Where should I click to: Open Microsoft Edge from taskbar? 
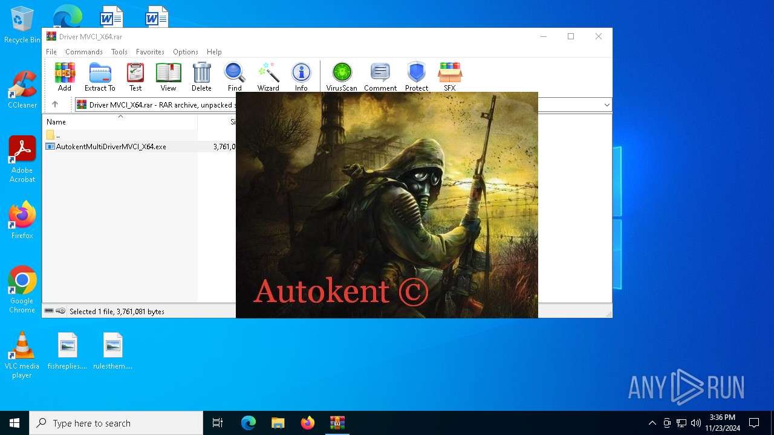249,423
